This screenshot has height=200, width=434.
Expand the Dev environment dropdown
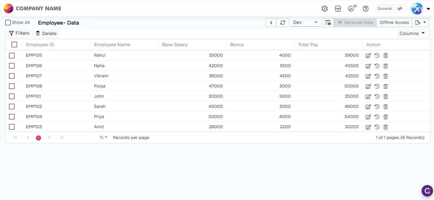tap(305, 23)
